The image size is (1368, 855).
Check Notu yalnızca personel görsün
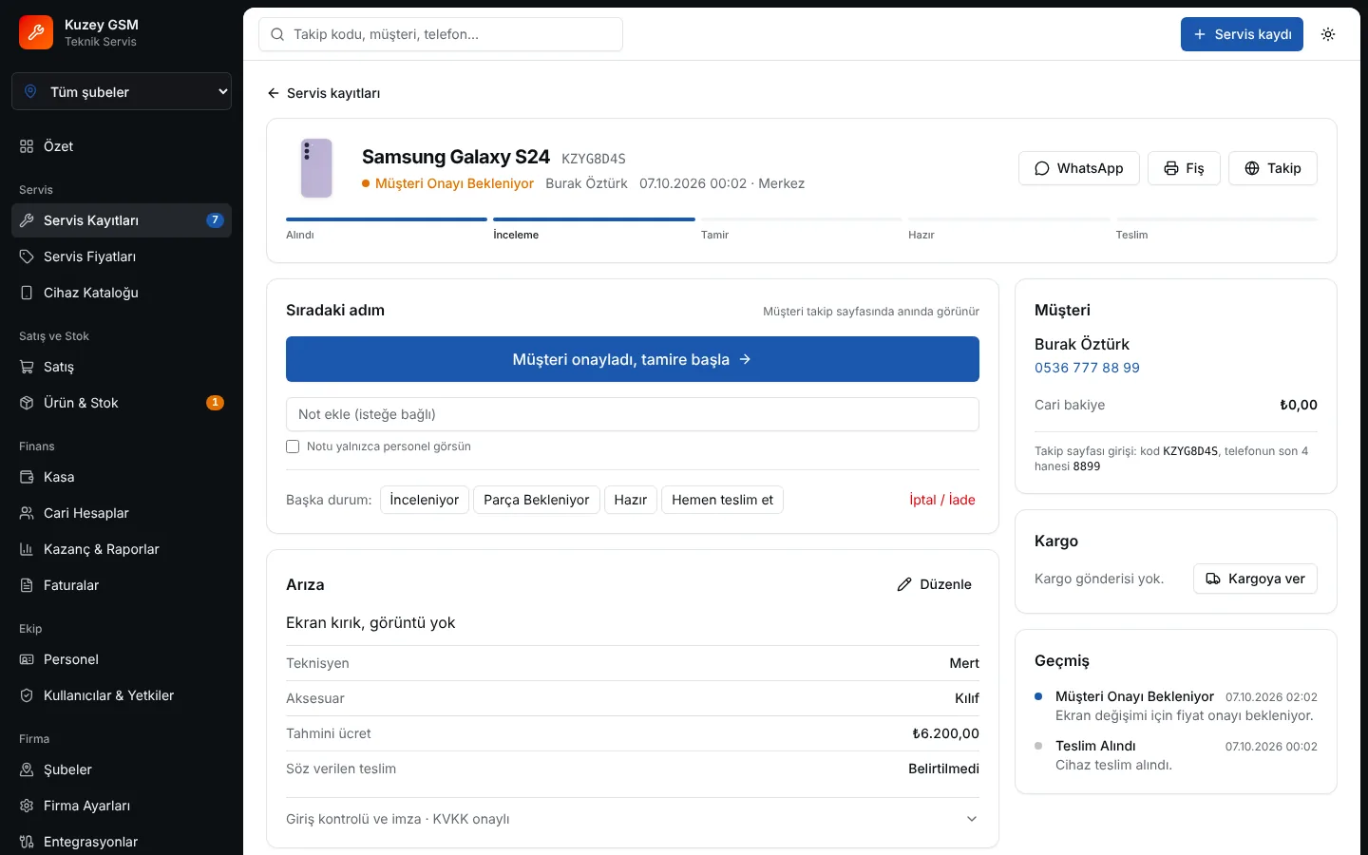coord(293,446)
